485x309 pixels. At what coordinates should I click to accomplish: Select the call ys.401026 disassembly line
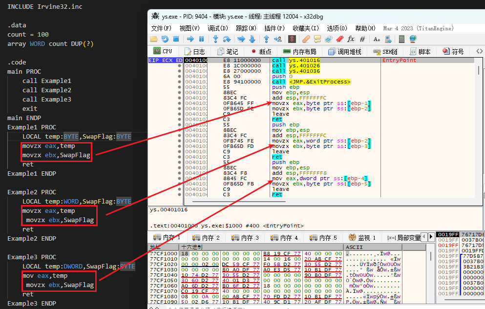pyautogui.click(x=295, y=65)
